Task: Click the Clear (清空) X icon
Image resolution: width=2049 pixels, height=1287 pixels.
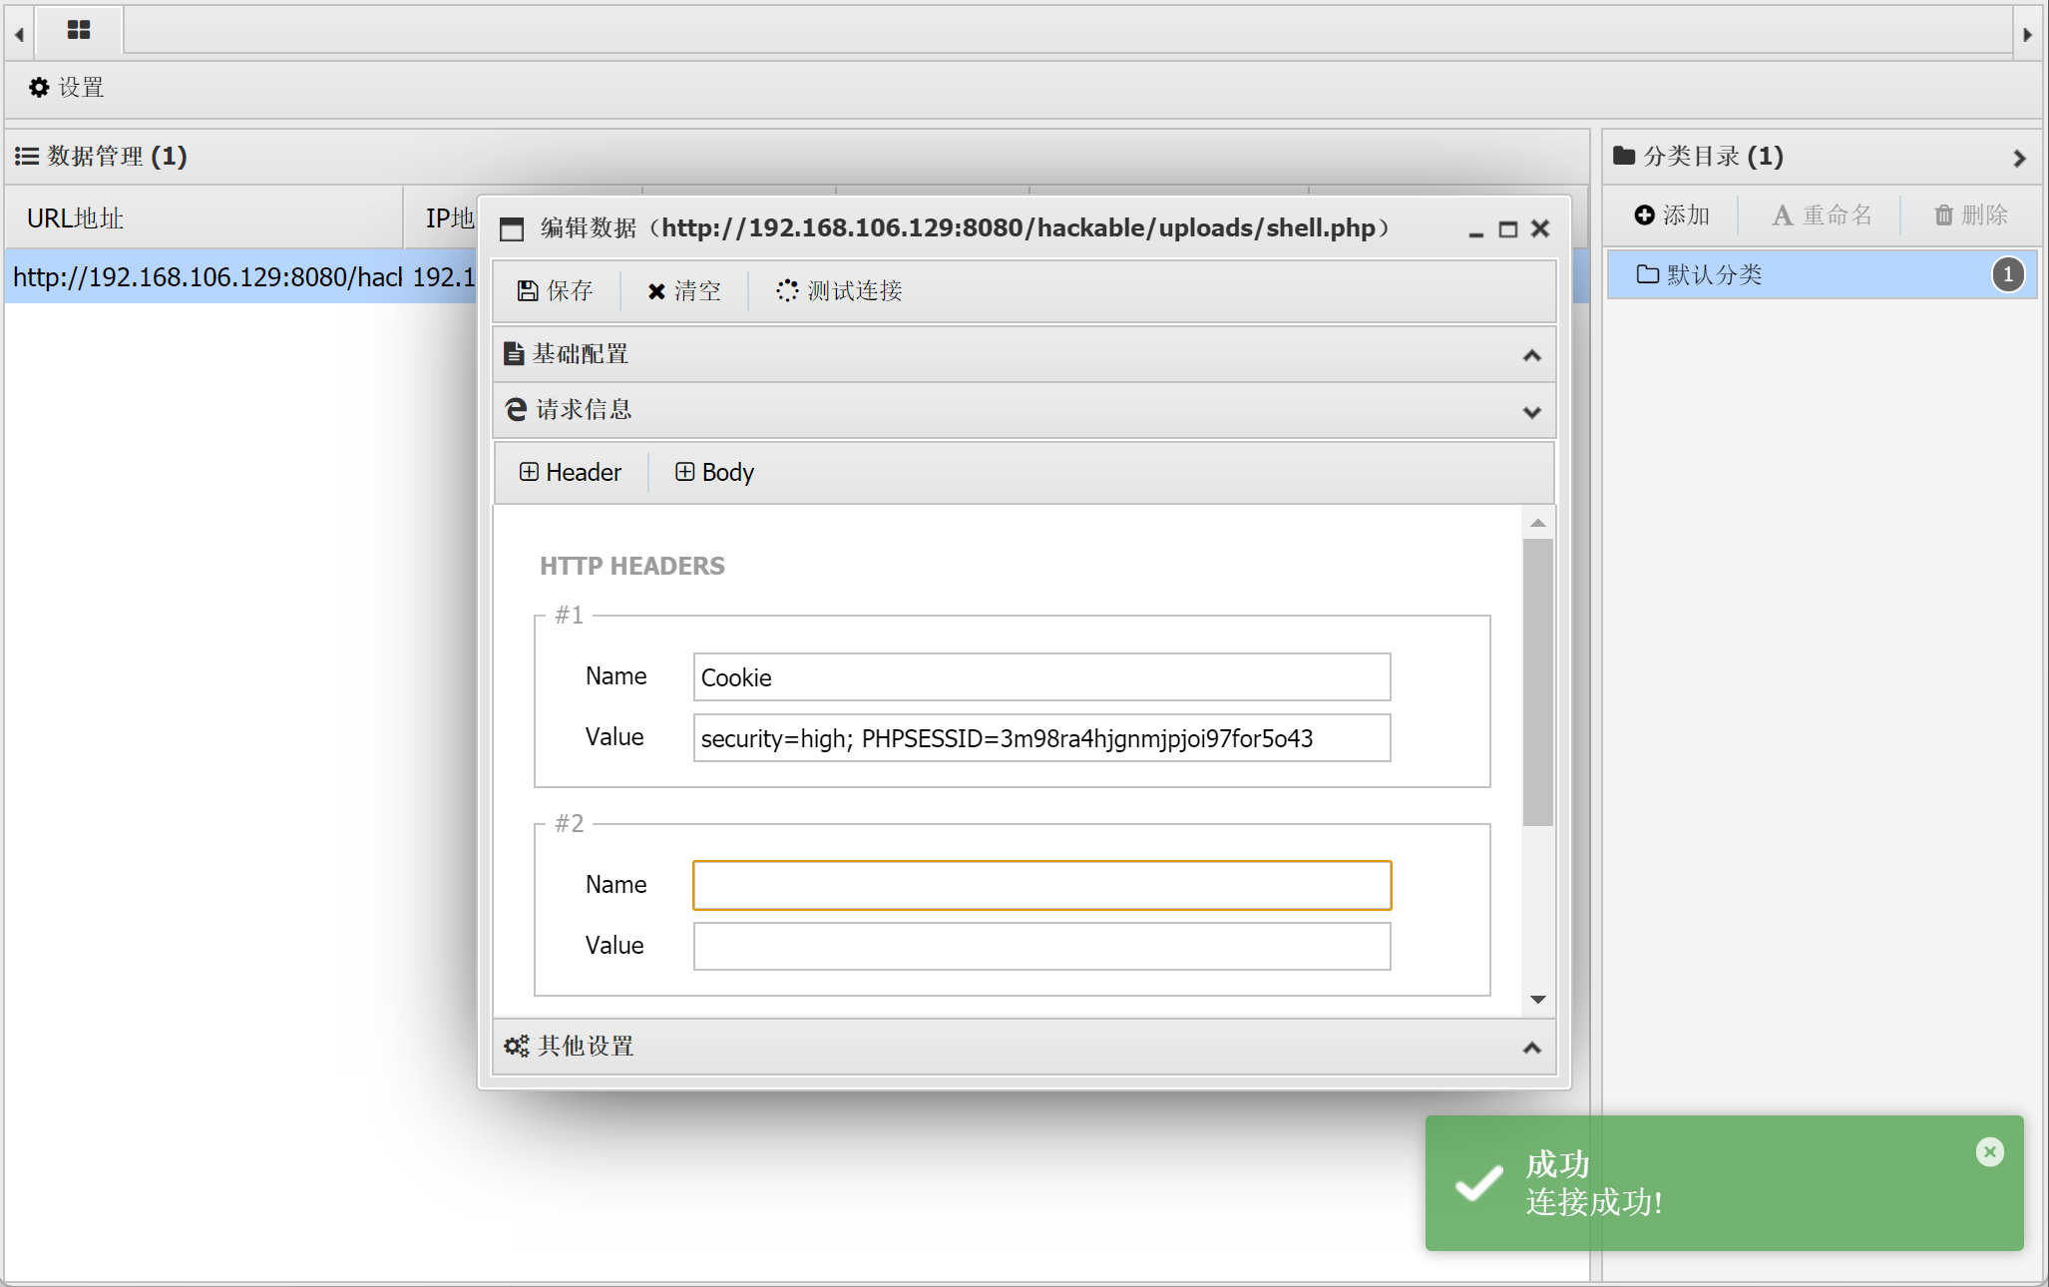Action: click(x=656, y=291)
